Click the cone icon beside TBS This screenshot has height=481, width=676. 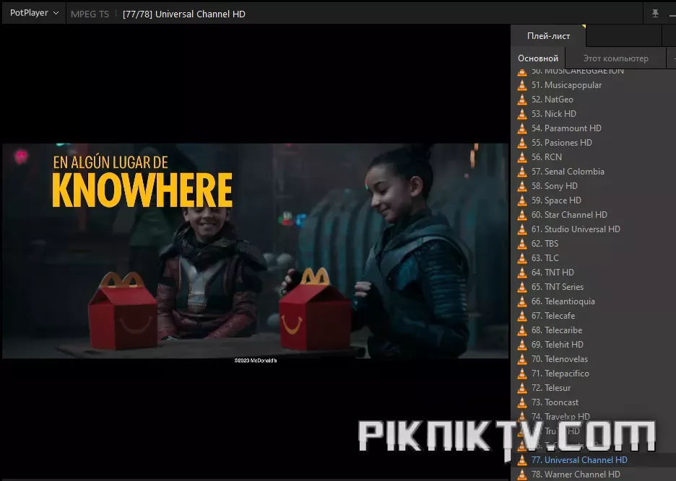pos(522,244)
